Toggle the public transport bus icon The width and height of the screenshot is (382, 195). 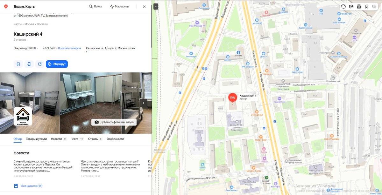(x=366, y=6)
